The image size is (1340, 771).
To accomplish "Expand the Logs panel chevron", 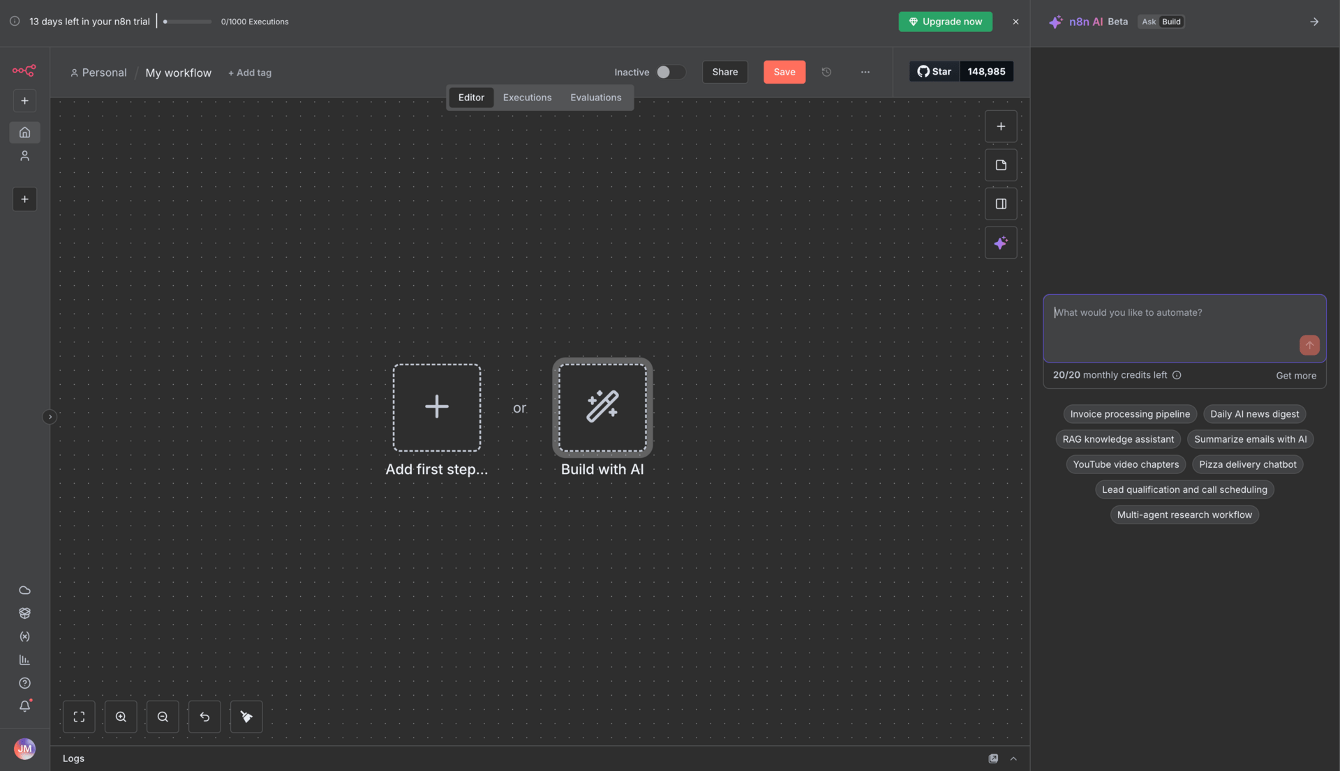I will pos(1013,758).
